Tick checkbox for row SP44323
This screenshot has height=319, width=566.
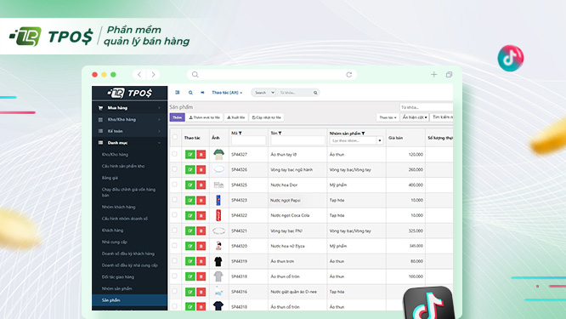tap(175, 199)
